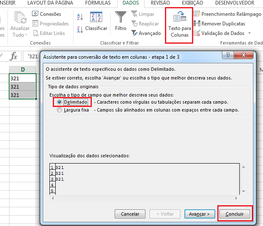Click the Classificar sort icon
The height and width of the screenshot is (226, 263).
pos(96,17)
